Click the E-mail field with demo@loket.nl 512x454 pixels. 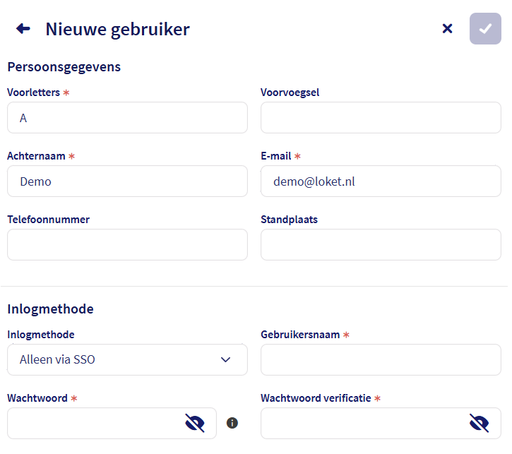[x=381, y=181]
